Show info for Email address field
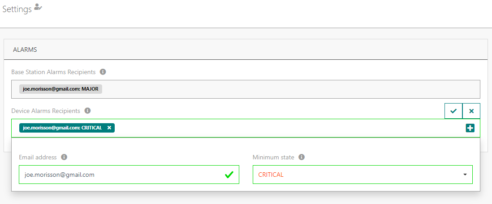Screen dimensions: 492x204 pyautogui.click(x=64, y=157)
